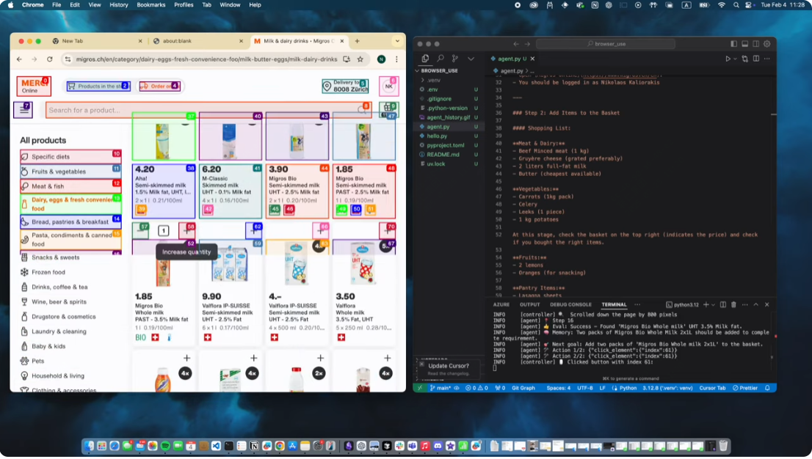Run the Python file with play button
The image size is (812, 459).
pyautogui.click(x=728, y=59)
